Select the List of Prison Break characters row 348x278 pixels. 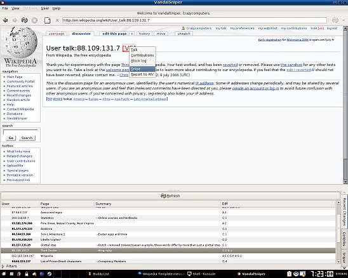[x=168, y=261]
